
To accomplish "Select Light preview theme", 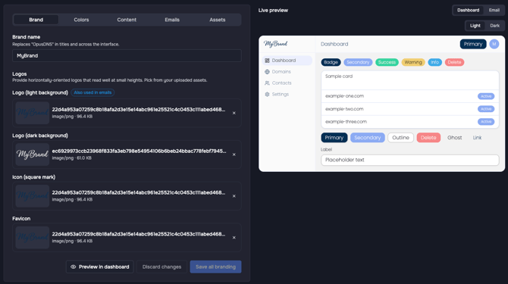I will (475, 26).
